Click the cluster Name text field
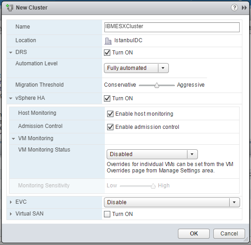Screen dimensions: 251x245 coord(172,27)
